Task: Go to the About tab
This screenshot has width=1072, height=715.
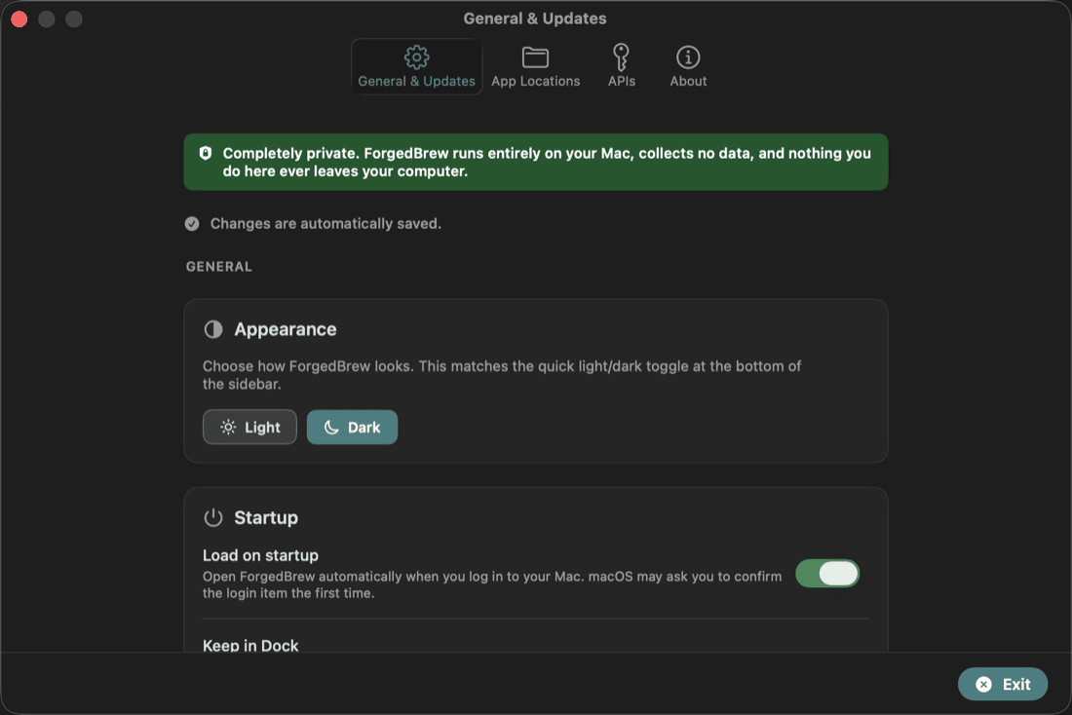Action: click(688, 67)
